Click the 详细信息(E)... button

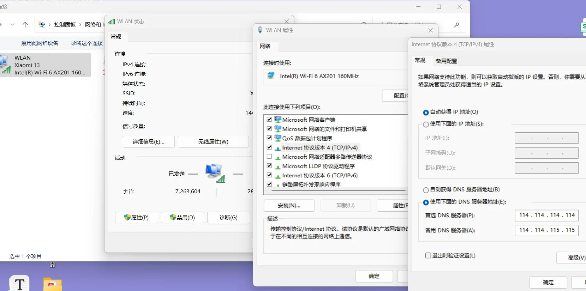(148, 142)
